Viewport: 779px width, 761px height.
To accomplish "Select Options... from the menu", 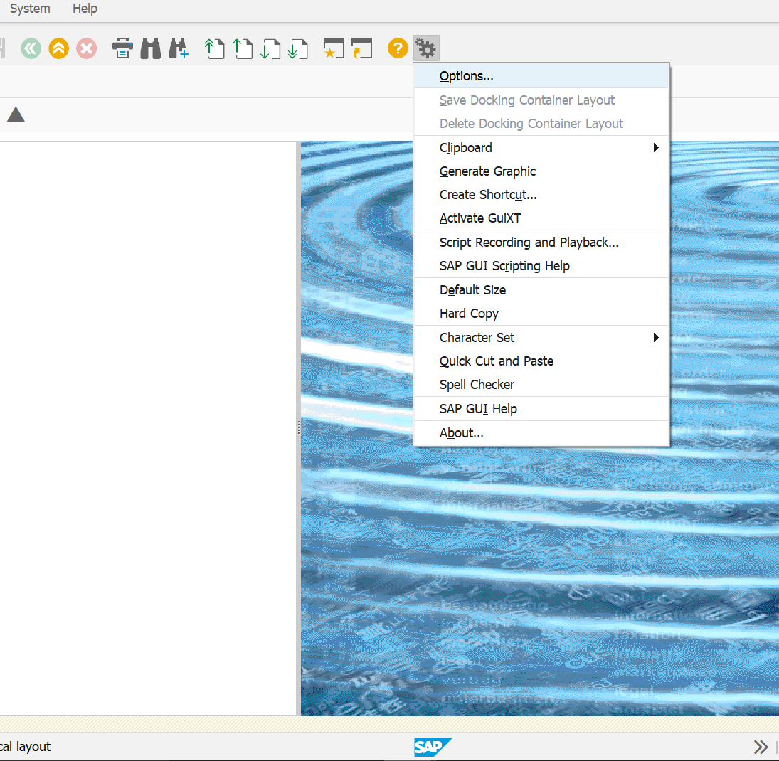I will [467, 75].
